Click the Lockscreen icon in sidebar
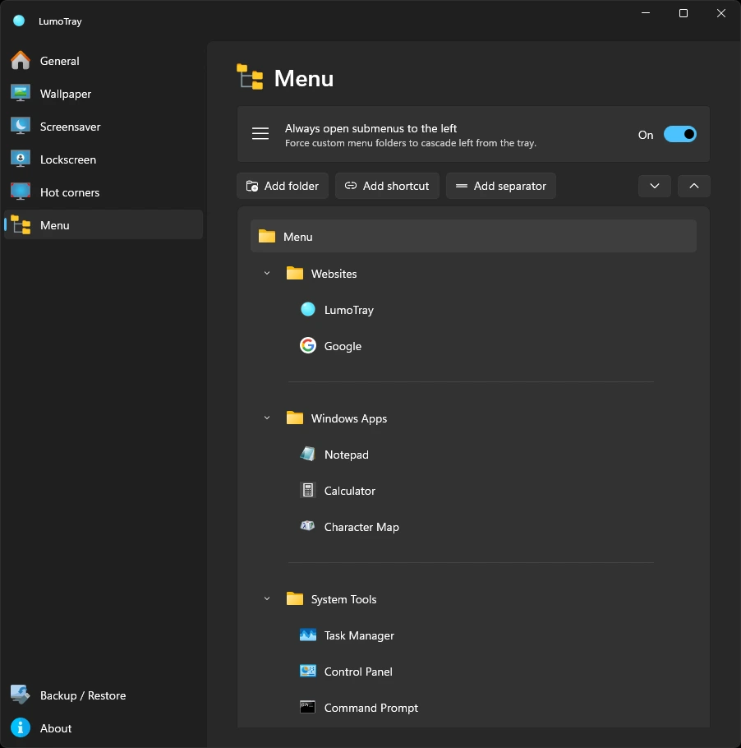The height and width of the screenshot is (748, 741). [21, 159]
